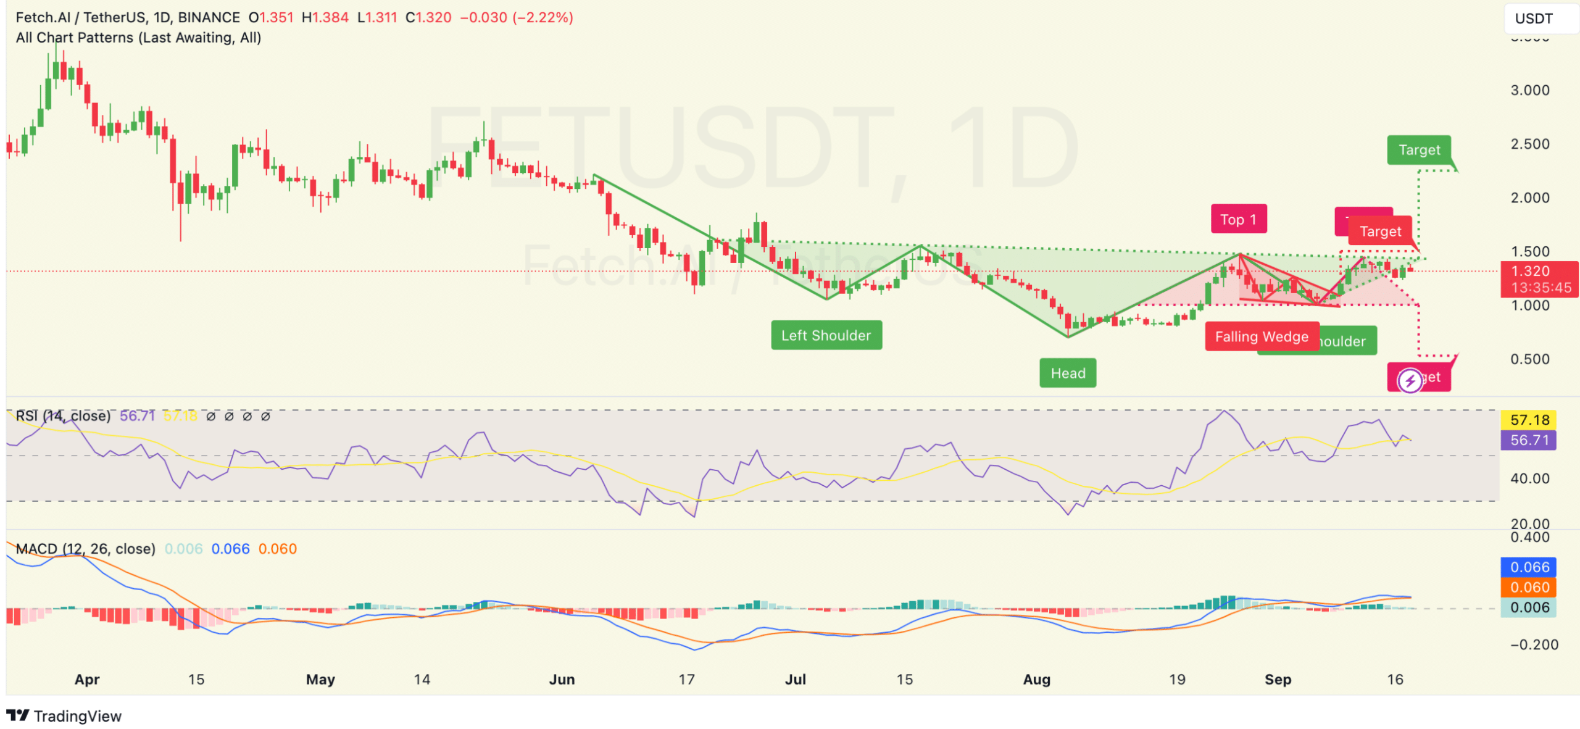The image size is (1580, 729).
Task: Click the orange MACD signal tag 0.060
Action: coord(1529,587)
